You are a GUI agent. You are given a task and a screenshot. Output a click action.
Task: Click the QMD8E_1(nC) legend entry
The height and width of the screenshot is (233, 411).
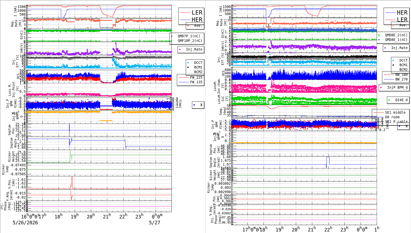(393, 40)
